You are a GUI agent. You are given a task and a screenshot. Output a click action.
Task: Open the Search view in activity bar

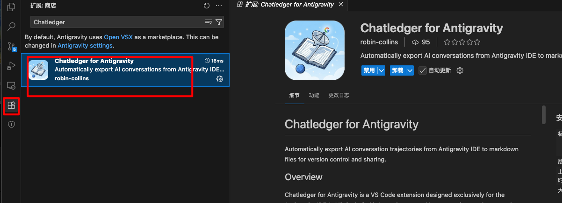pos(12,27)
